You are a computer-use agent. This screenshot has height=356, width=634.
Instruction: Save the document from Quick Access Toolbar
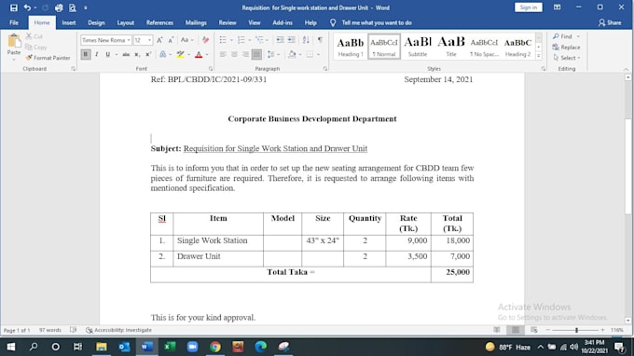click(14, 7)
